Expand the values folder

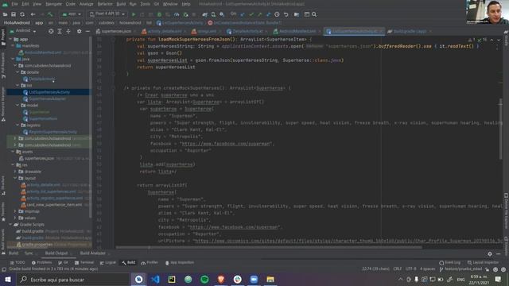click(x=15, y=218)
